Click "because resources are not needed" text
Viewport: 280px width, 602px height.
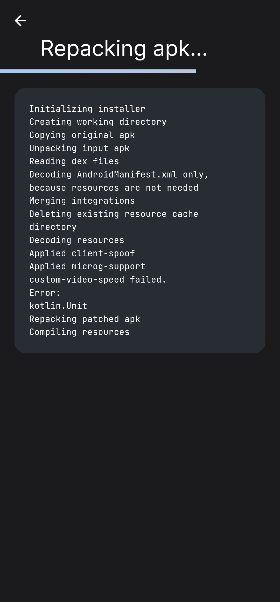click(114, 188)
